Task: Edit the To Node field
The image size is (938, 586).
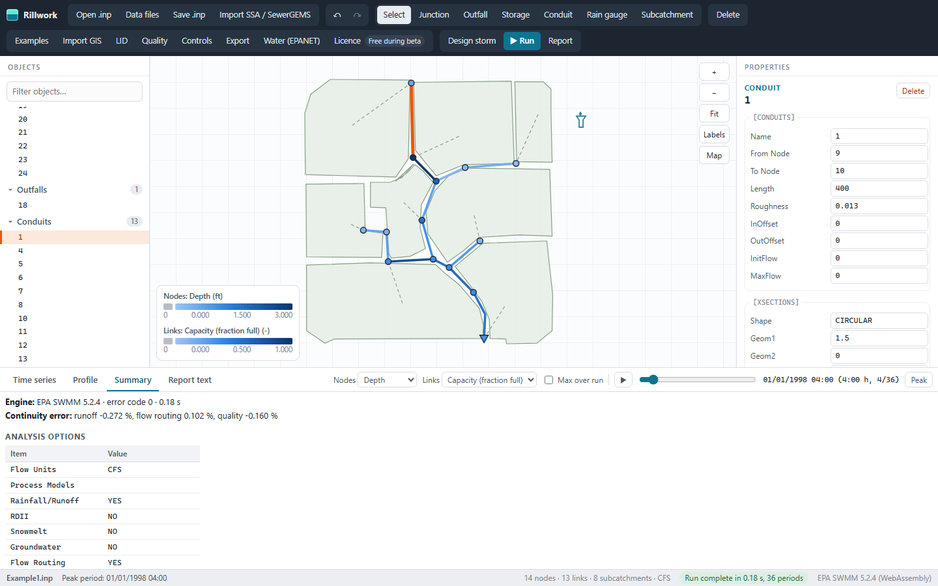Action: (x=879, y=171)
